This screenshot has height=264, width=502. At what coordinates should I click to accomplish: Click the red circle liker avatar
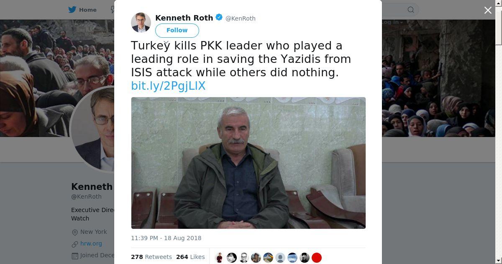pyautogui.click(x=317, y=258)
